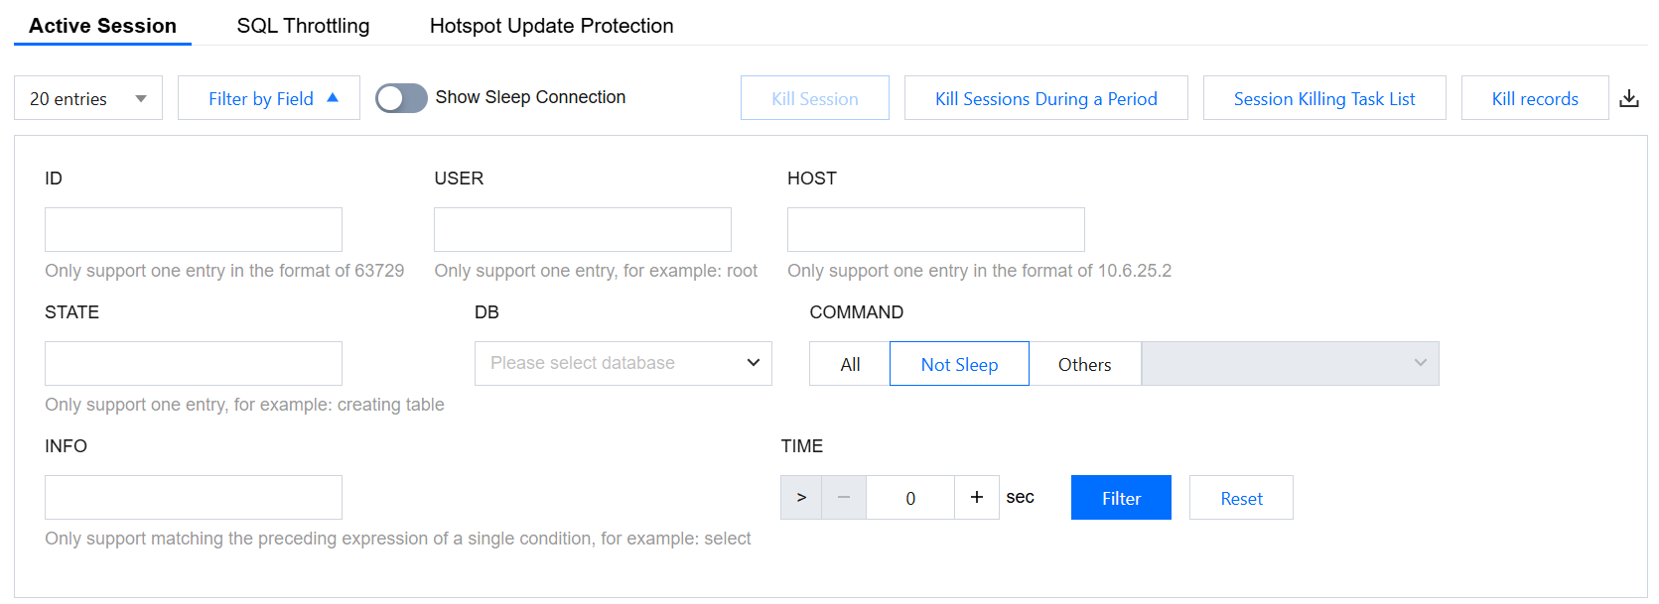Open the Please select database dropdown
Screen dimensions: 1659x604
623,364
